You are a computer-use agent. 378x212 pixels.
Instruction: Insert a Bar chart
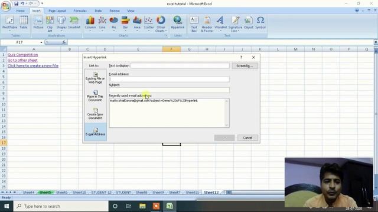coord(125,24)
